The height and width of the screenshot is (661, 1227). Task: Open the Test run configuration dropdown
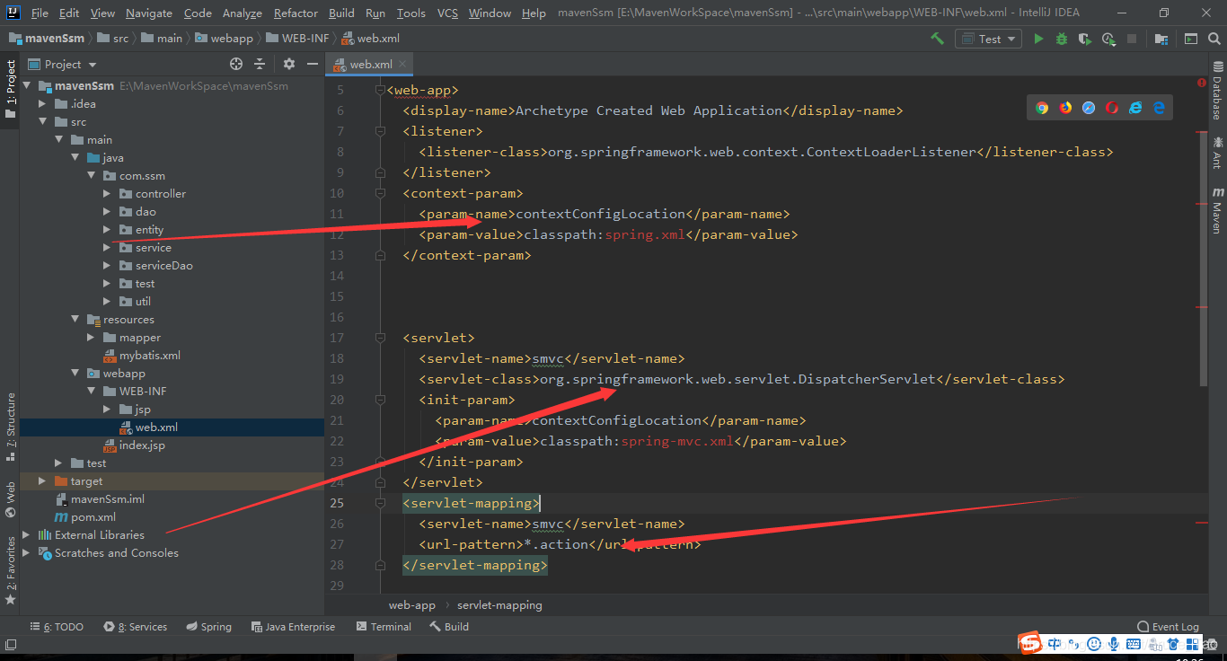989,39
